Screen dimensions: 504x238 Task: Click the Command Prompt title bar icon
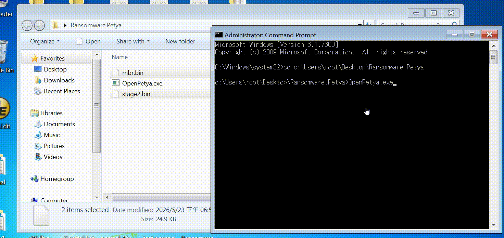click(219, 35)
